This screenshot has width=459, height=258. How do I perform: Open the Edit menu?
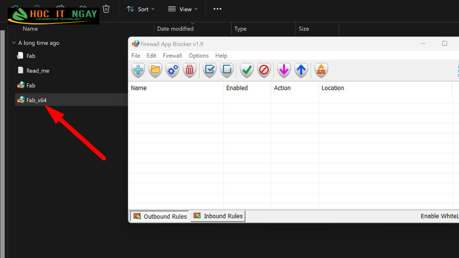coord(151,55)
